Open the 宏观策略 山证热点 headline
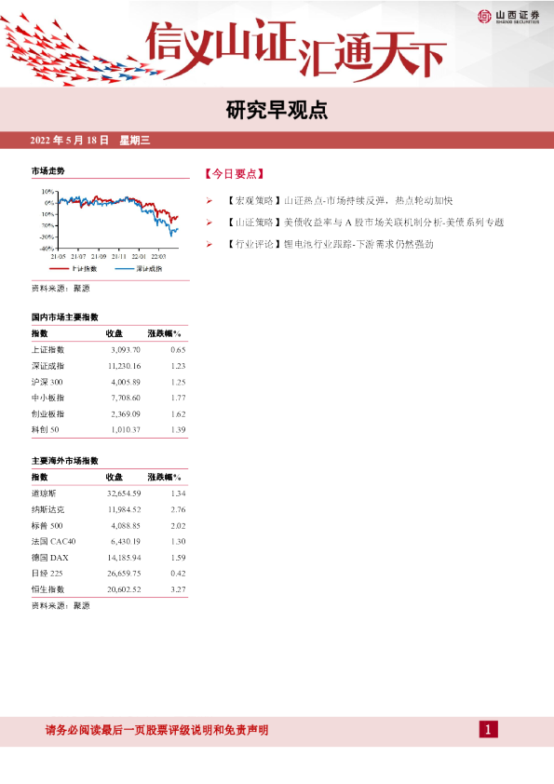This screenshot has height=784, width=554. [x=339, y=201]
